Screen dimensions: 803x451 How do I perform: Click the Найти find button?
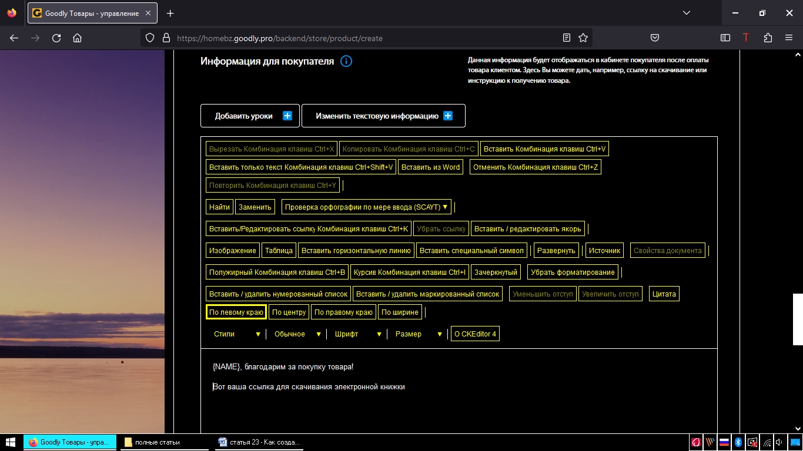pos(219,207)
